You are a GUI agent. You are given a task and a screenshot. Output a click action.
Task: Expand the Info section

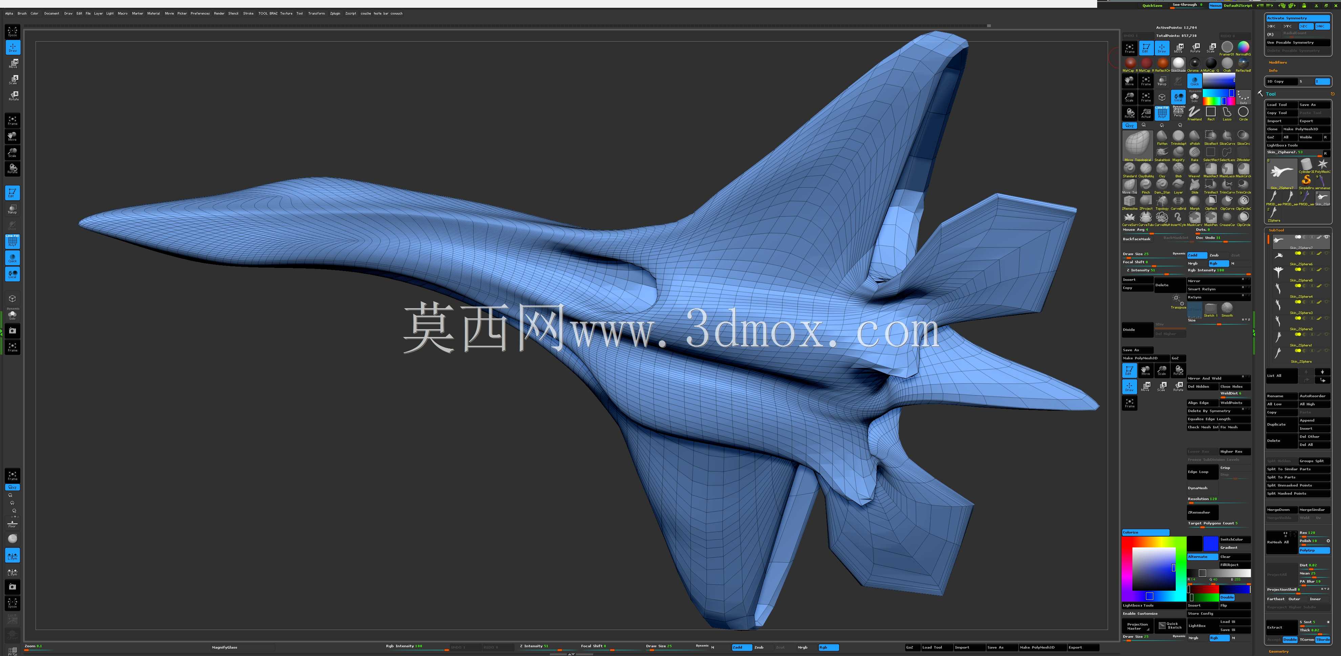[x=1273, y=71]
